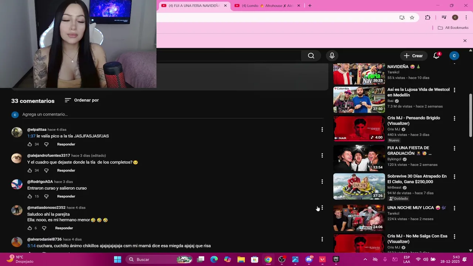Like the @elpalttaa comment
This screenshot has height=266, width=473.
30,144
